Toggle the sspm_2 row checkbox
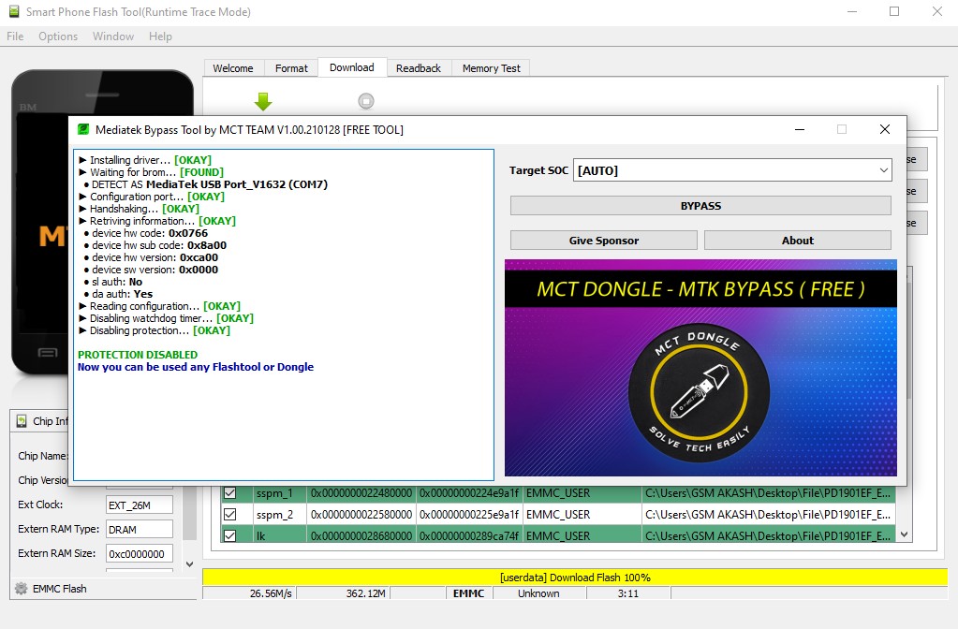This screenshot has width=958, height=629. [229, 514]
